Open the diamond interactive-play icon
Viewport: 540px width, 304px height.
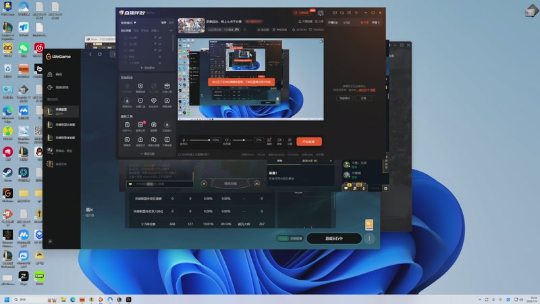click(154, 102)
